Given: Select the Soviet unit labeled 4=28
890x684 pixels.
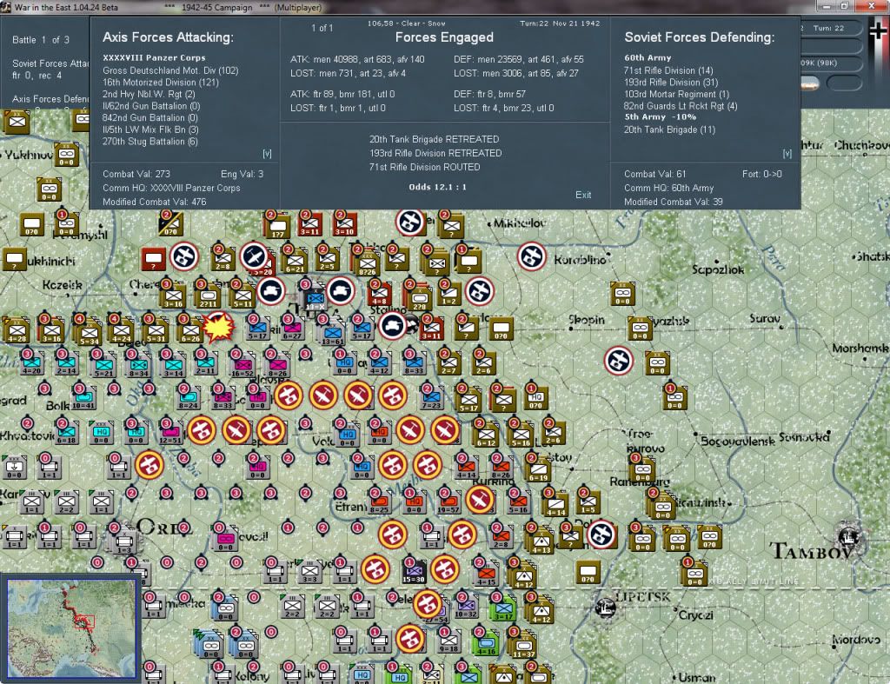Looking at the screenshot, I should 17,331.
